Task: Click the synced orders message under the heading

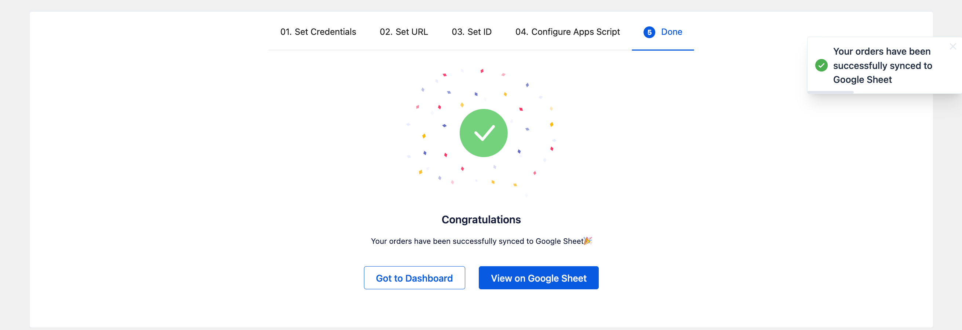Action: click(477, 241)
